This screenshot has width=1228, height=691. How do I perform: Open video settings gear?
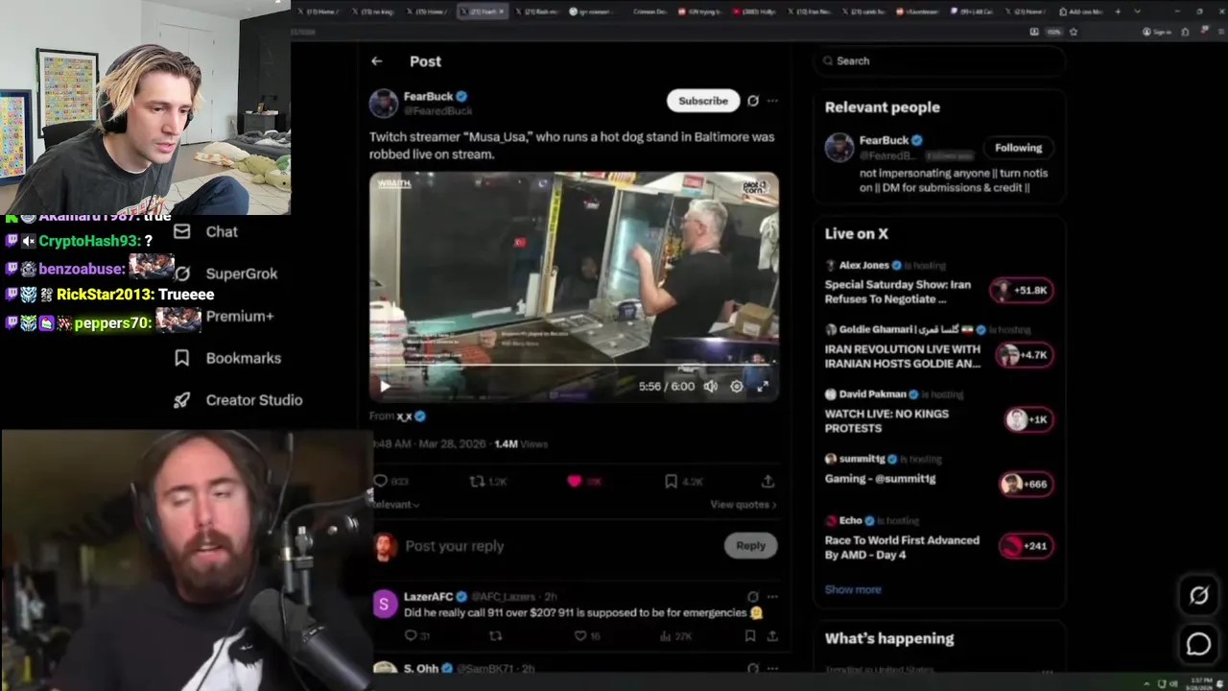[x=737, y=386]
